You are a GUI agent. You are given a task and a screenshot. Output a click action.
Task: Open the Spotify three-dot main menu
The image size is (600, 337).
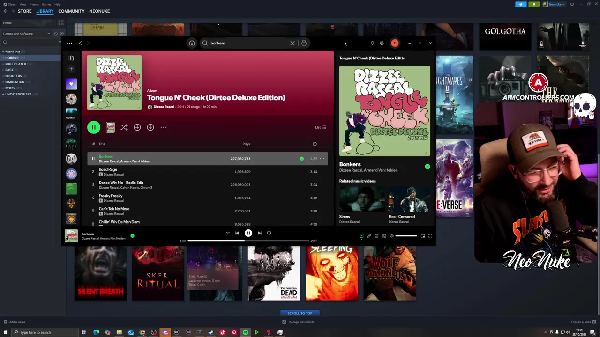coord(69,43)
